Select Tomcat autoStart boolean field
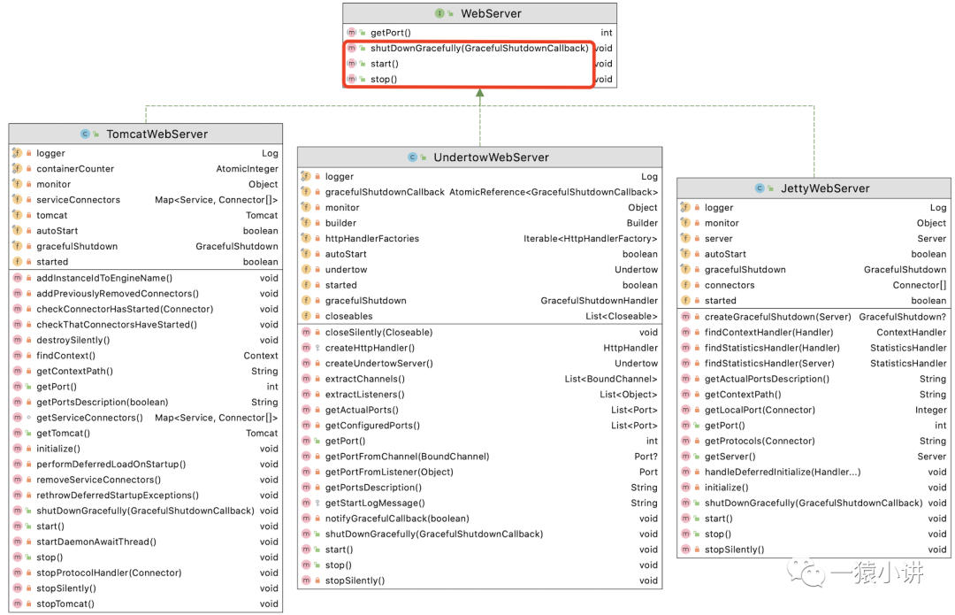This screenshot has height=615, width=955. 146,231
